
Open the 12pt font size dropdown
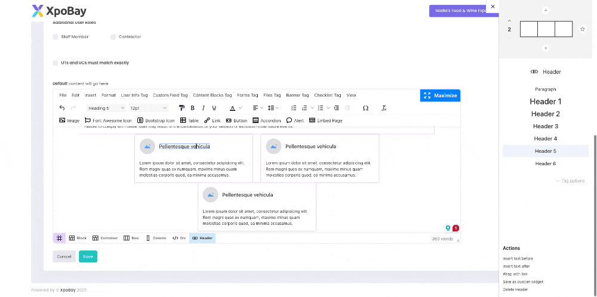pyautogui.click(x=148, y=108)
